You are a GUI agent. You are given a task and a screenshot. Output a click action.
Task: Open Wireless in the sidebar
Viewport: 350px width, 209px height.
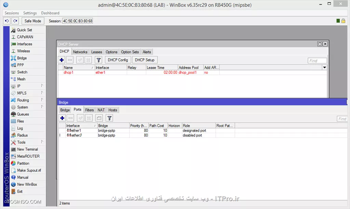click(x=24, y=51)
